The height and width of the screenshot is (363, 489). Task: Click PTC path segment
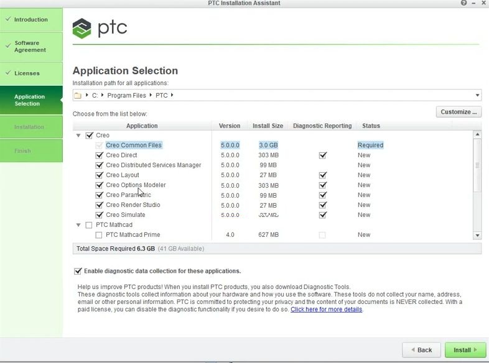(162, 95)
